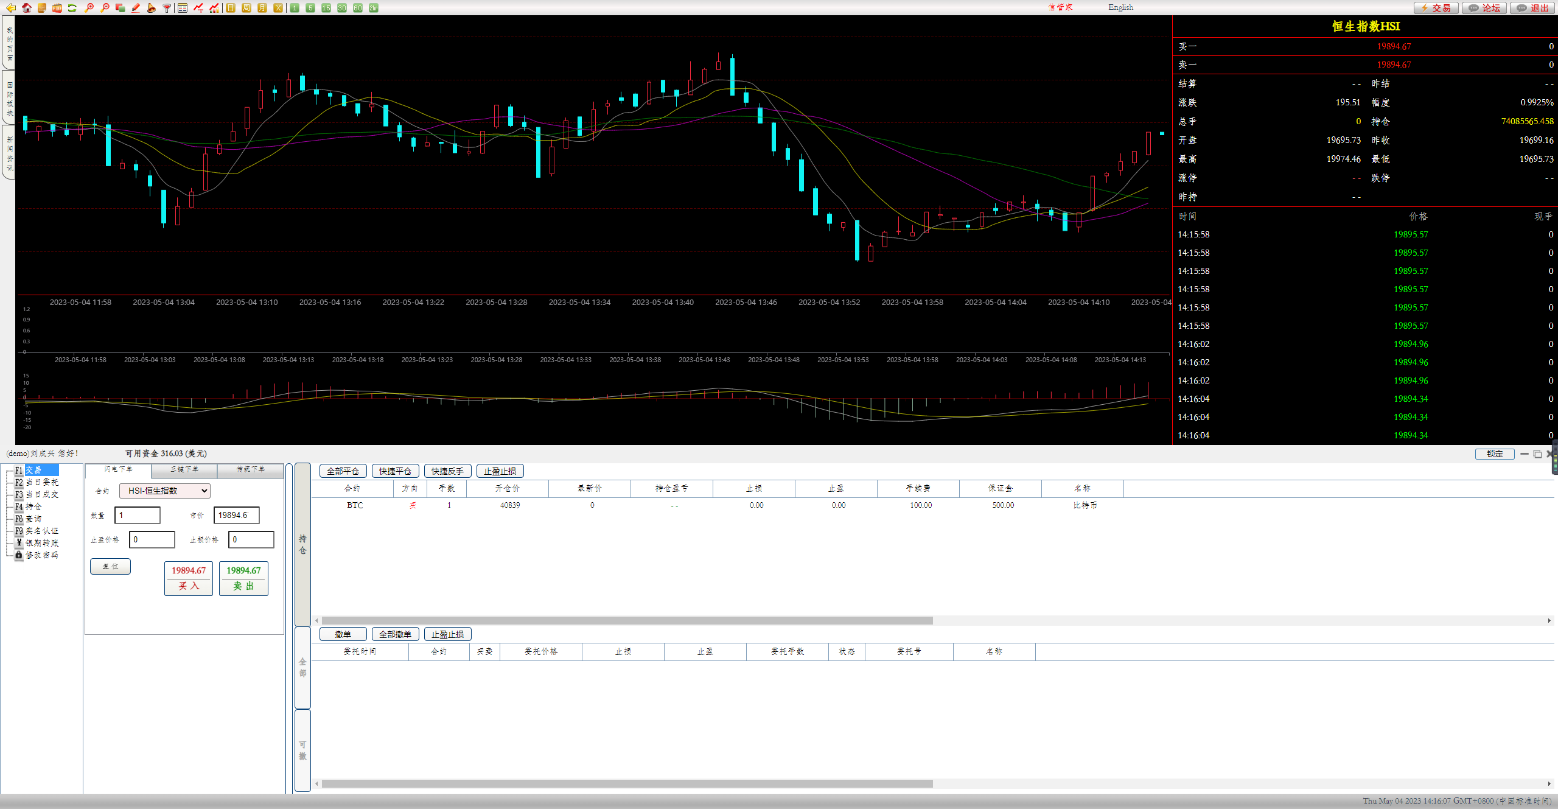Viewport: 1558px width, 809px height.
Task: Open the yellow notepad icon in toolbar
Action: click(x=41, y=8)
